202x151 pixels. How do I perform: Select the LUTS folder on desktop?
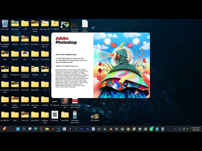point(25,25)
